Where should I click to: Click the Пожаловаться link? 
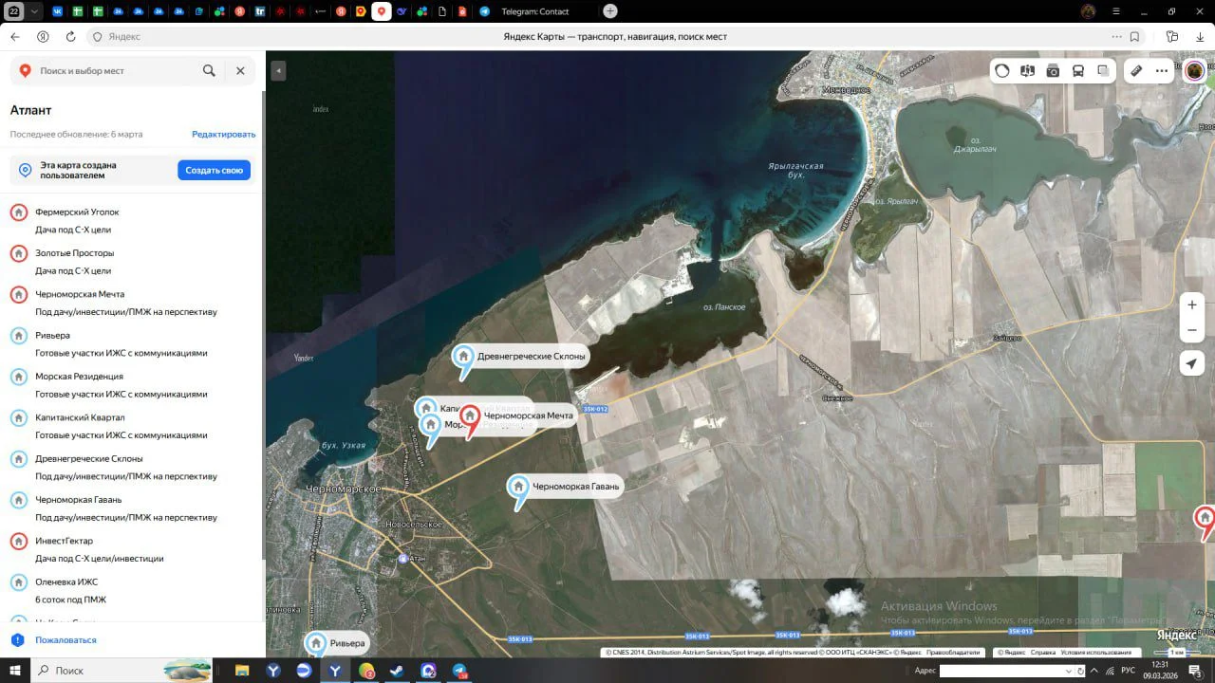[65, 640]
